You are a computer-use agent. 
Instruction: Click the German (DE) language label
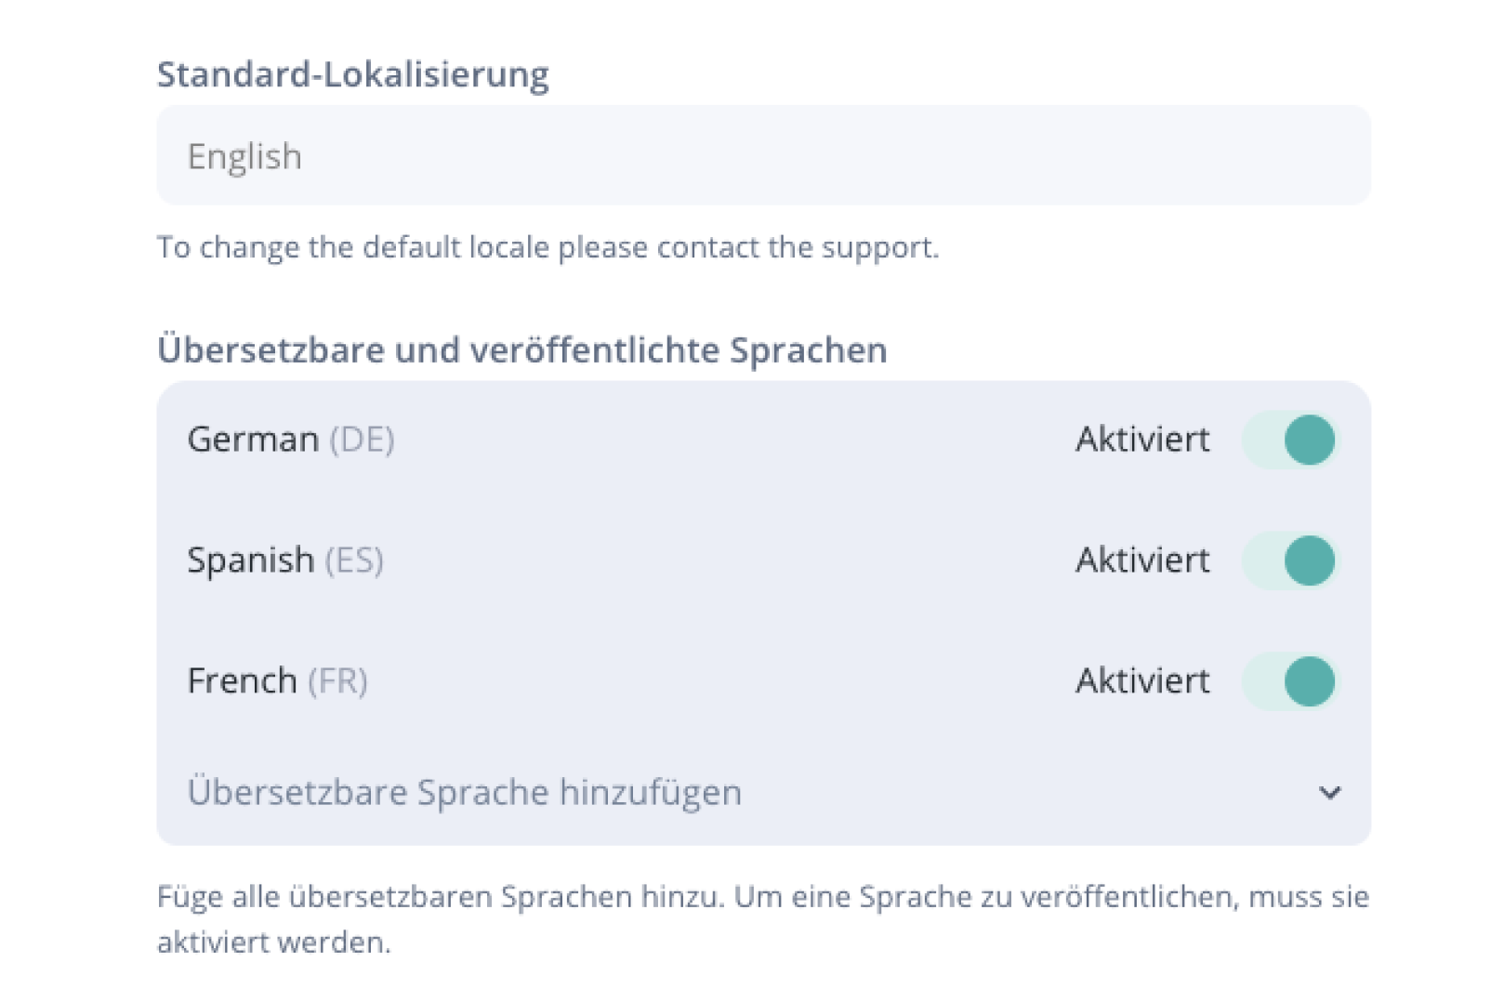click(291, 439)
